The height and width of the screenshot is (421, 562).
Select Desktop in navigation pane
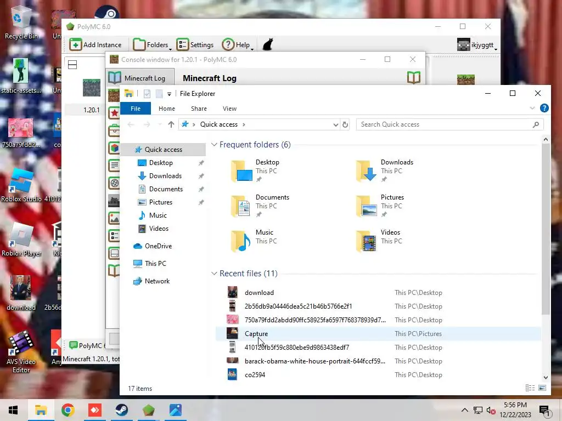pyautogui.click(x=161, y=162)
